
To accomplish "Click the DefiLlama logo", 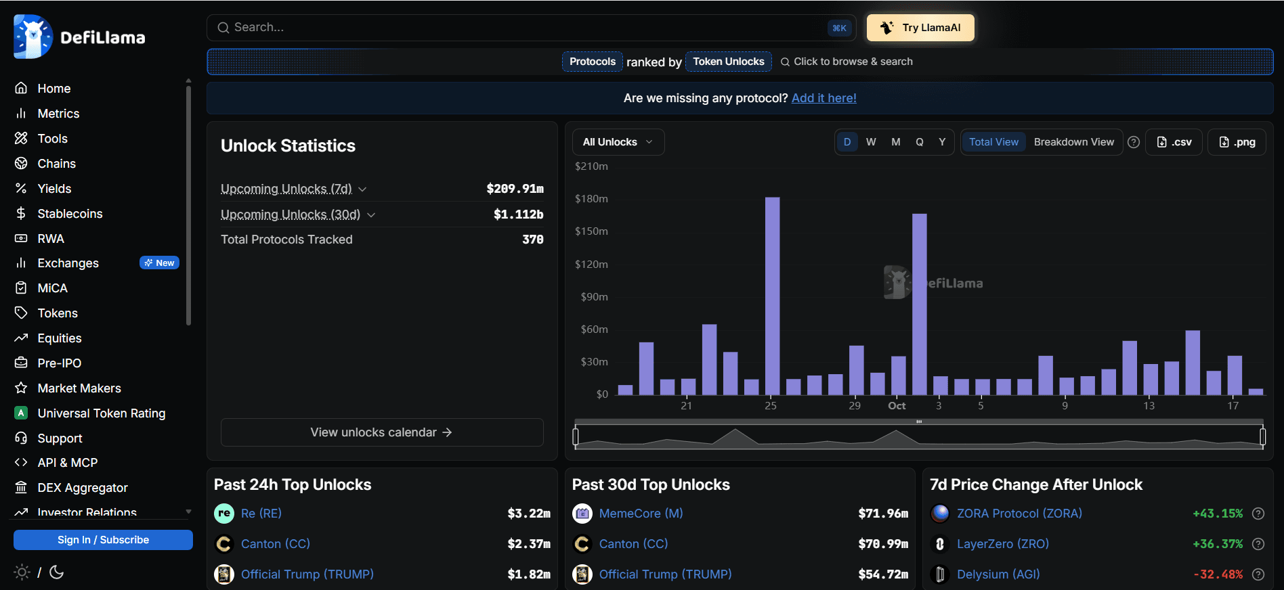I will [x=79, y=37].
